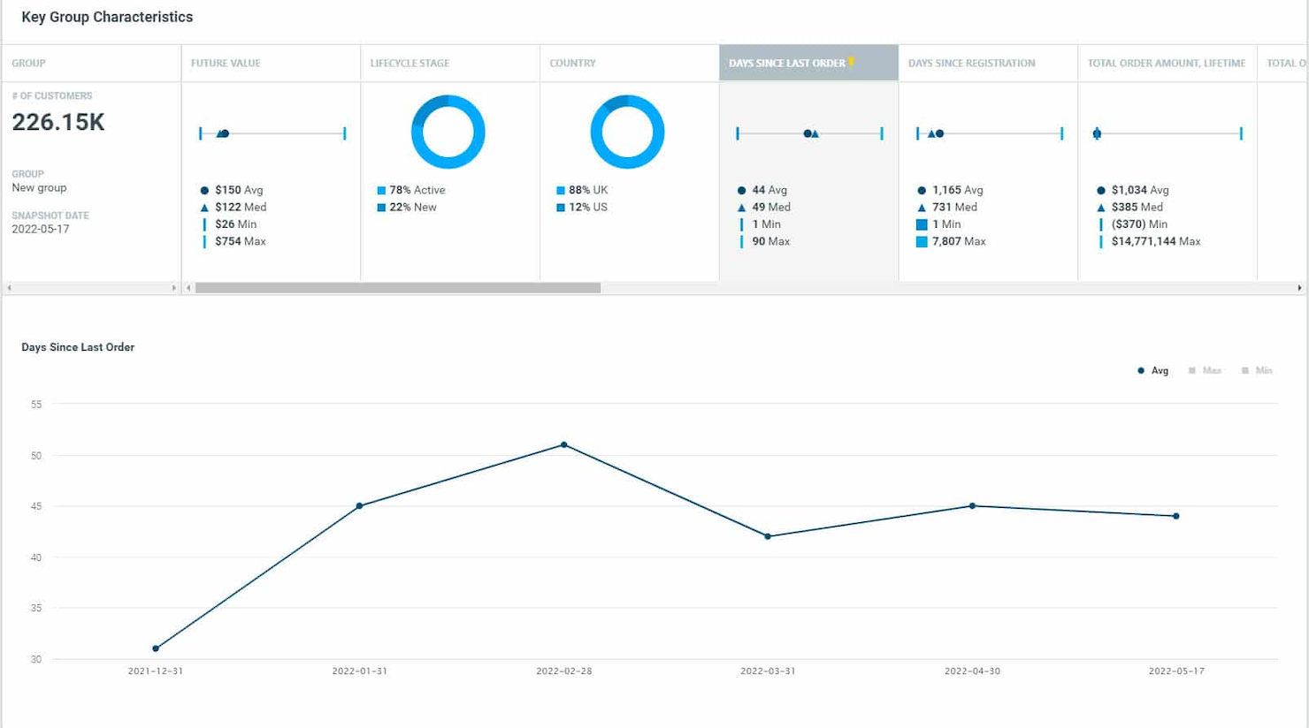Enable the Max series in the chart legend

tap(1206, 370)
